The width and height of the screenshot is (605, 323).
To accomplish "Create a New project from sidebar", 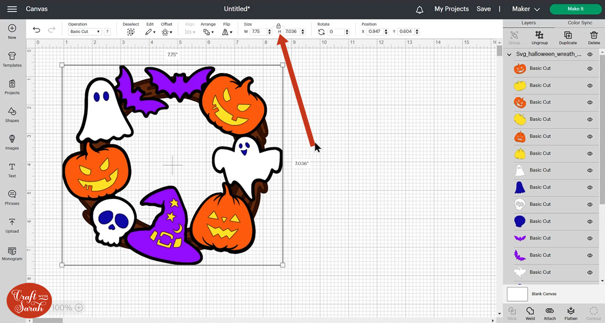I will tap(12, 32).
